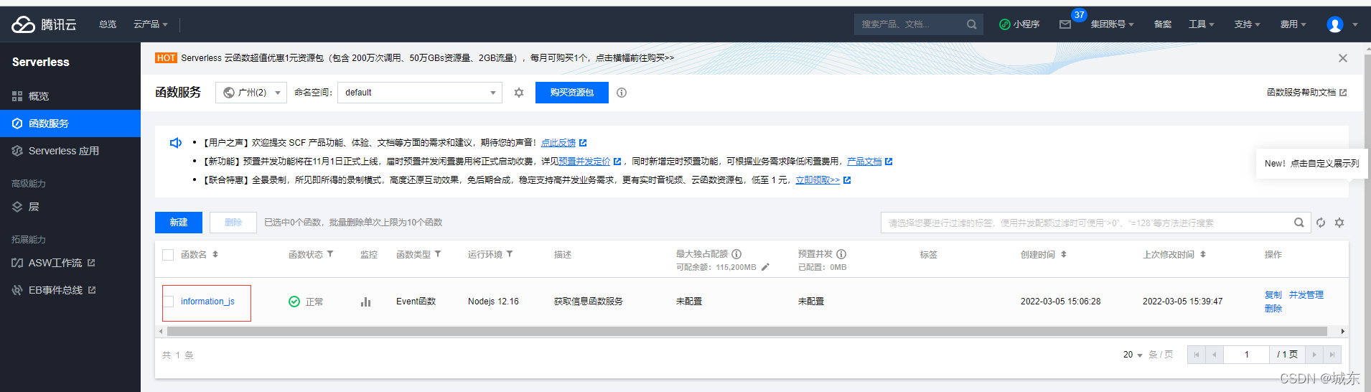
Task: Sort by last modified time (上次修改时间)
Action: pyautogui.click(x=1203, y=254)
